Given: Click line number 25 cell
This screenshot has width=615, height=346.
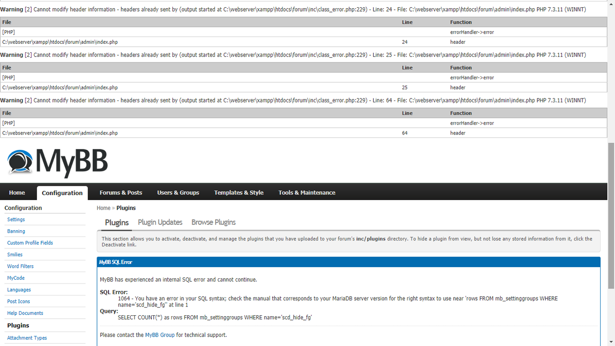Looking at the screenshot, I should pyautogui.click(x=405, y=87).
